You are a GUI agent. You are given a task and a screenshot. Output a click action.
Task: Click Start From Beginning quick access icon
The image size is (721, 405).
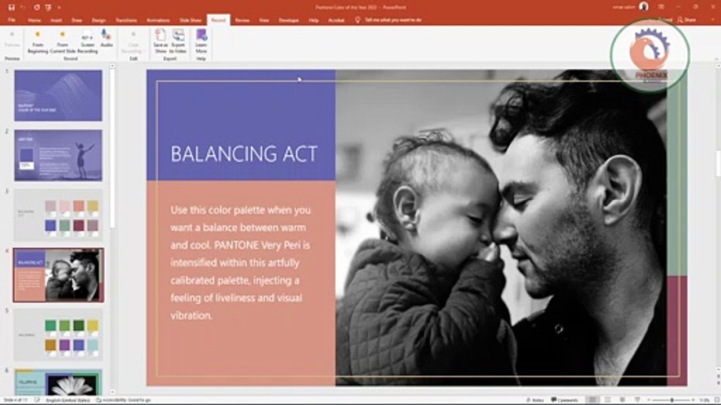tap(48, 7)
